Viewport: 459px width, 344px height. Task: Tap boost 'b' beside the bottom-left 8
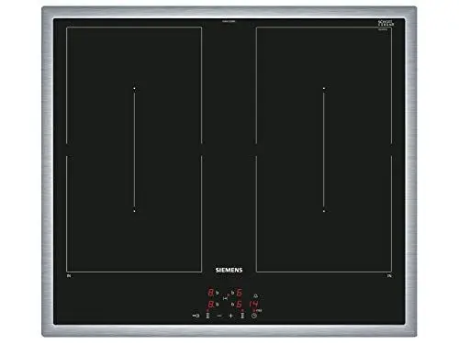(218, 305)
